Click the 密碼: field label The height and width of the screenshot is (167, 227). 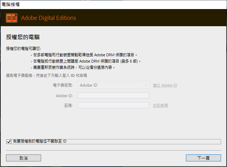(68, 105)
